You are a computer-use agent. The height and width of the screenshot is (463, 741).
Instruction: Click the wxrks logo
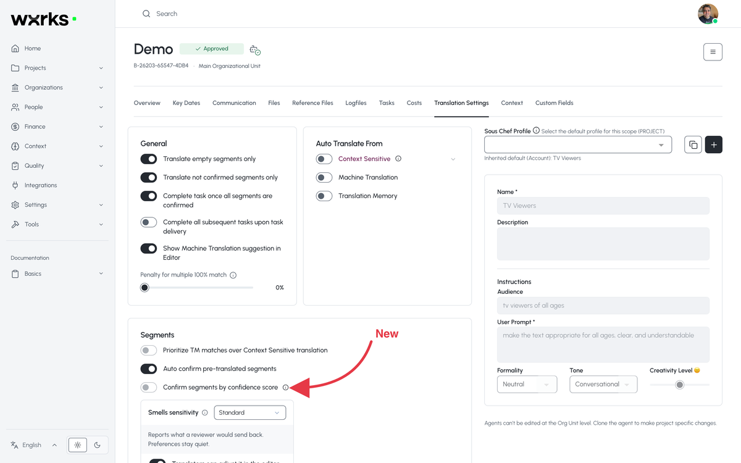tap(43, 20)
